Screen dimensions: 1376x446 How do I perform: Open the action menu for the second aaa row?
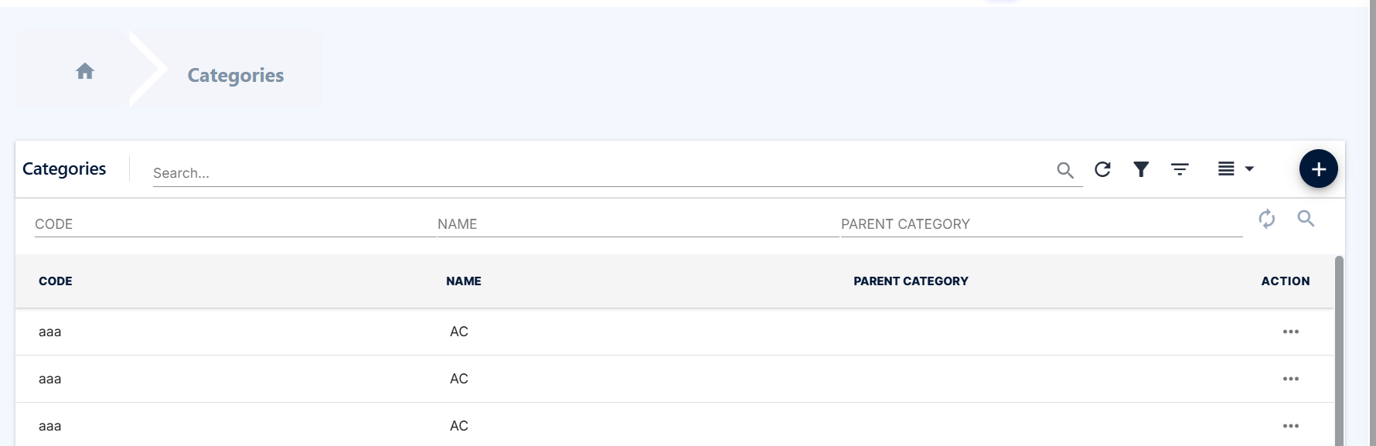click(x=1291, y=379)
